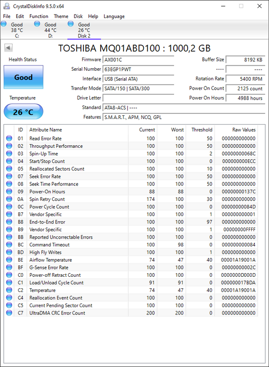Click the status dot for Spin Retry Count

(x=9, y=199)
